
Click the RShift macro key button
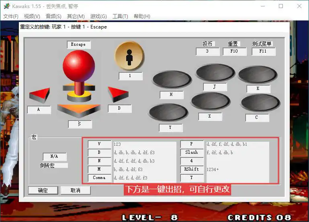[192, 169]
